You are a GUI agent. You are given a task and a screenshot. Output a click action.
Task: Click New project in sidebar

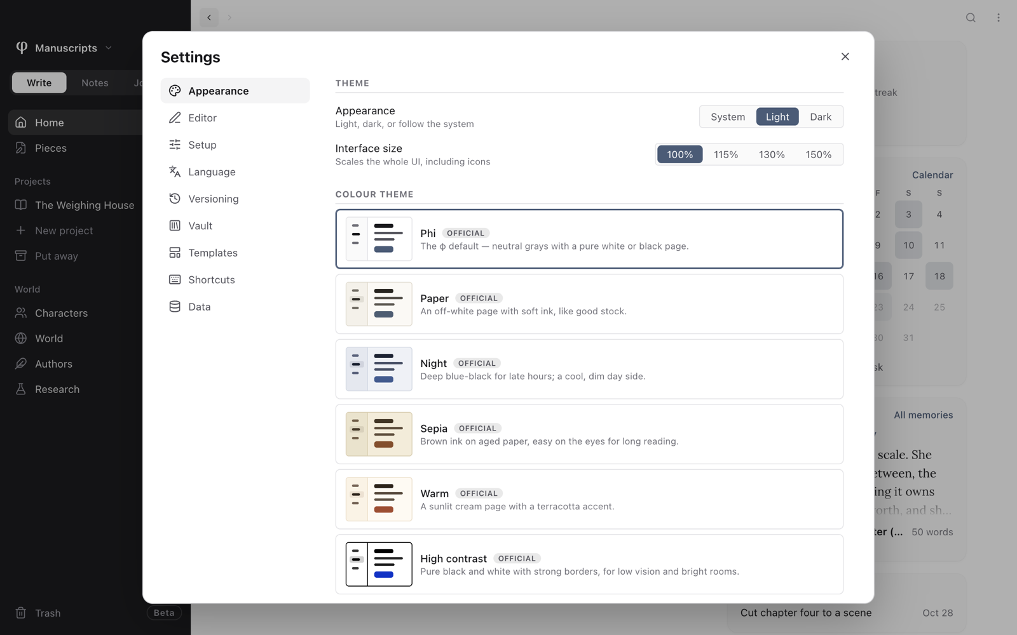75,231
